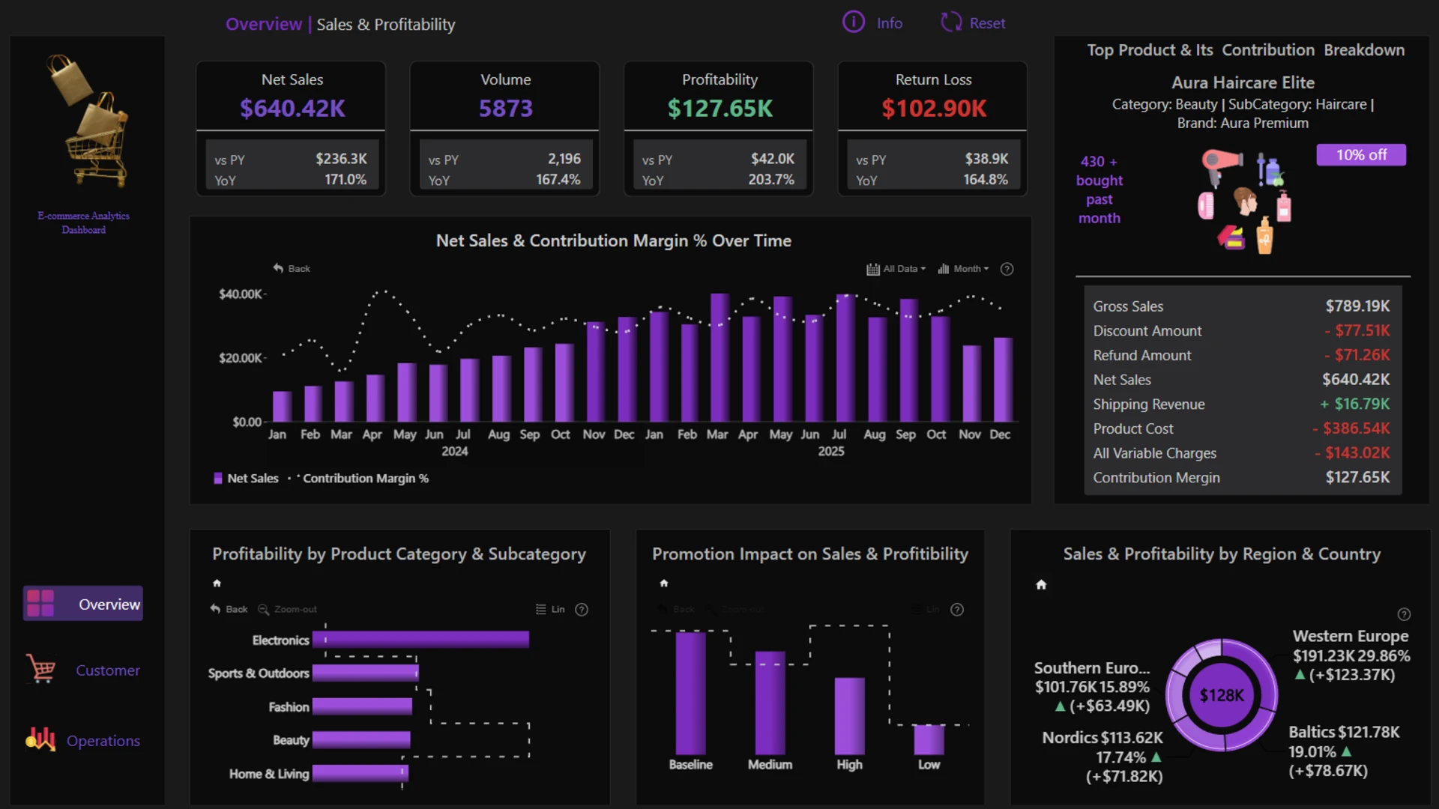Viewport: 1439px width, 809px height.
Task: Click Western Europe region label
Action: [x=1351, y=636]
